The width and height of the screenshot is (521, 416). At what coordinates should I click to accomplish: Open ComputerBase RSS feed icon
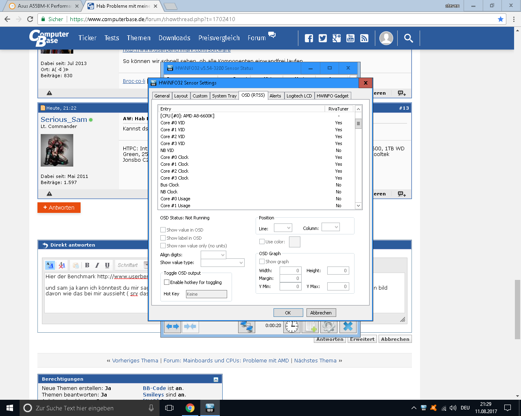[364, 38]
